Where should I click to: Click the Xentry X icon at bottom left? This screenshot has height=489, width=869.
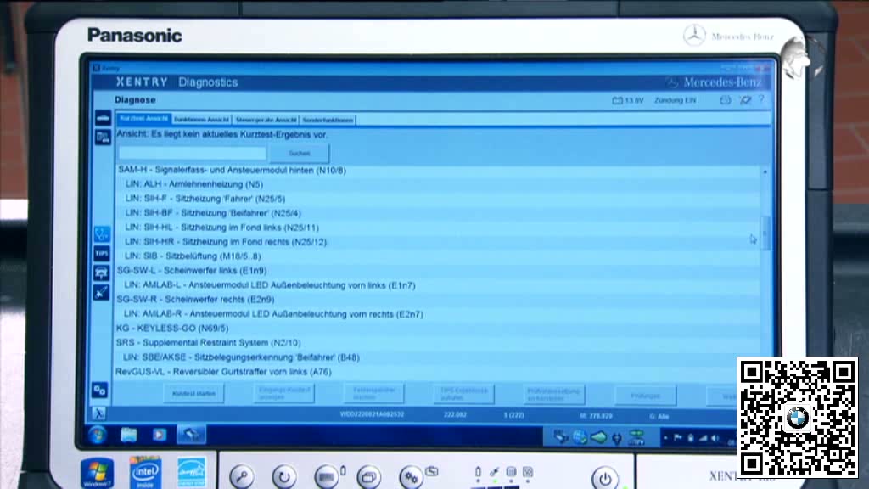click(98, 413)
